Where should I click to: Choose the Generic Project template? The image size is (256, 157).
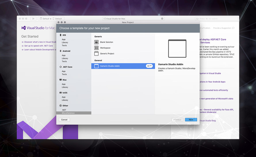coord(123,53)
